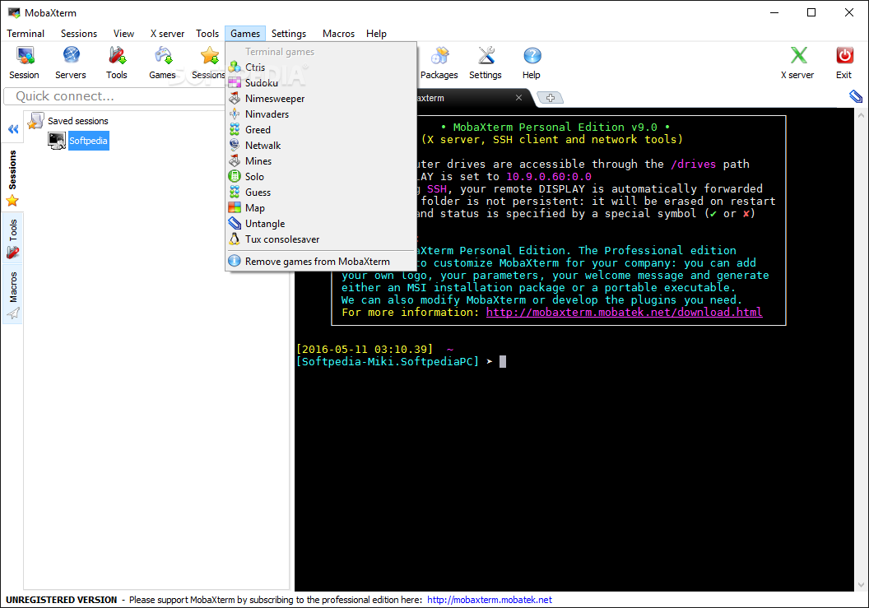Open the Settings toolbar icon

[486, 56]
